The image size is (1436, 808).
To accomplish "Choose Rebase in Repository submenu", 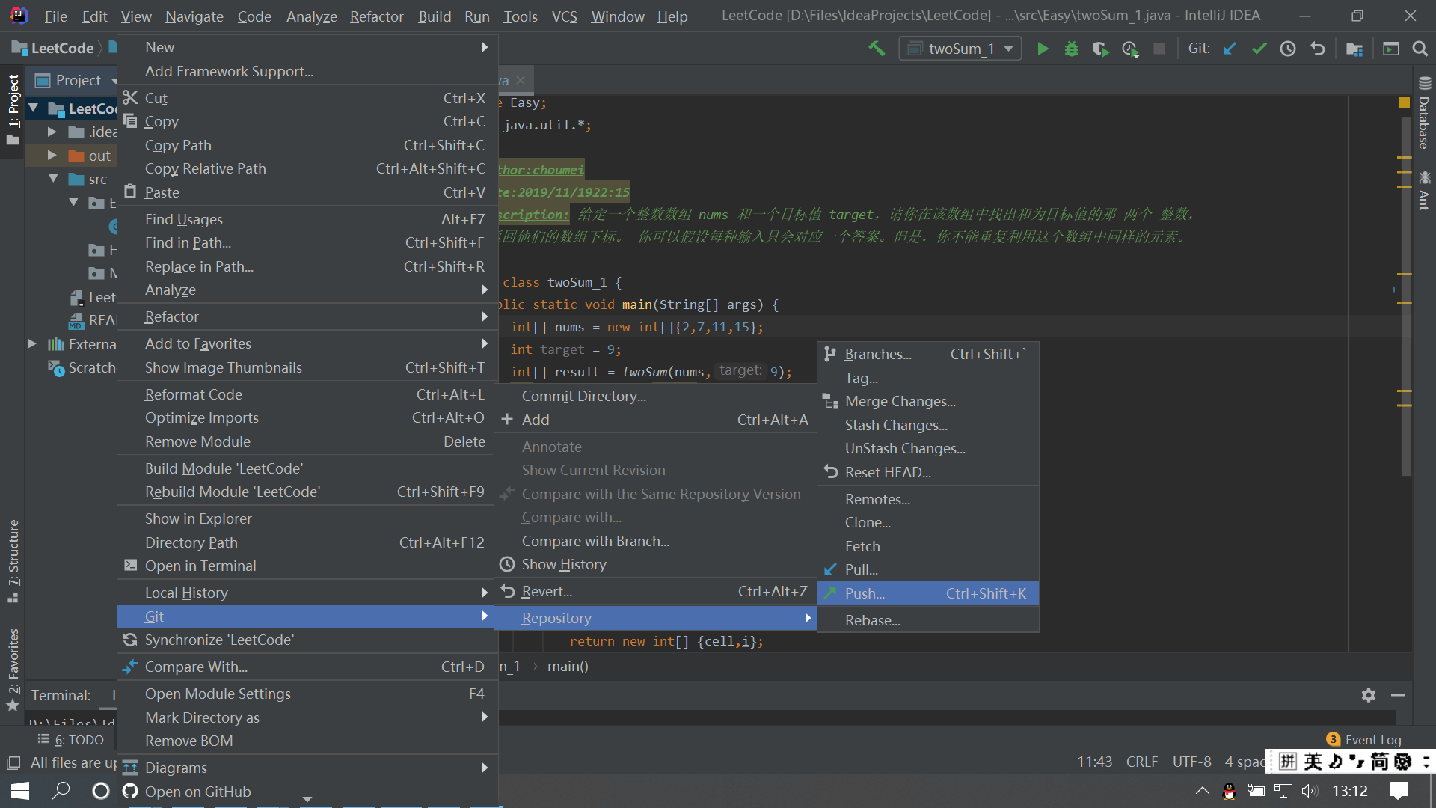I will (x=928, y=620).
